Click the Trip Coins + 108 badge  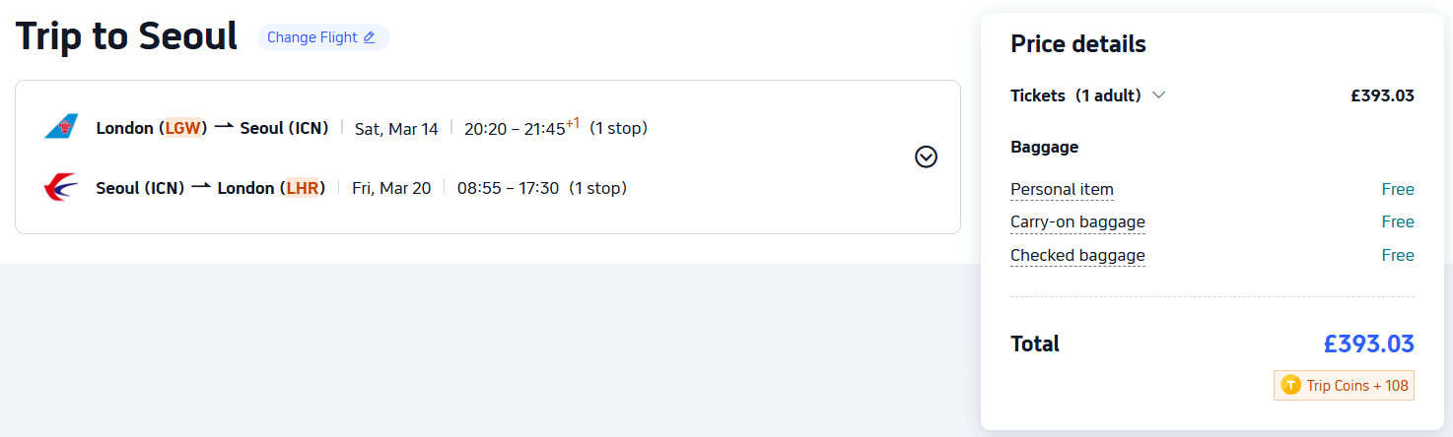pos(1344,386)
